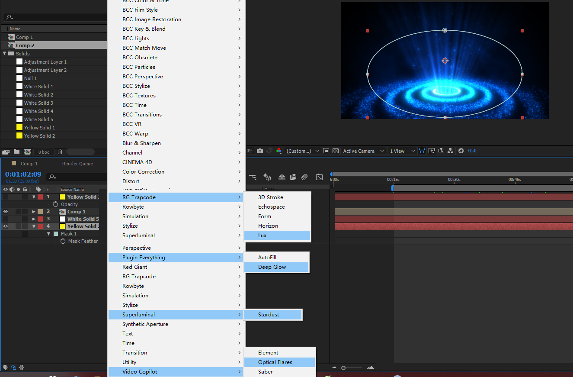Open the Graph Editor icon
The width and height of the screenshot is (573, 377).
319,177
